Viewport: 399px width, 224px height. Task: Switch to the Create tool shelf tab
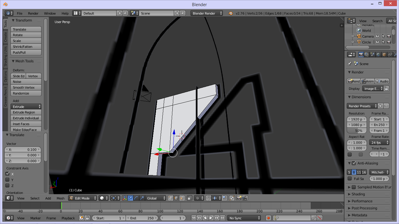pyautogui.click(x=5, y=37)
